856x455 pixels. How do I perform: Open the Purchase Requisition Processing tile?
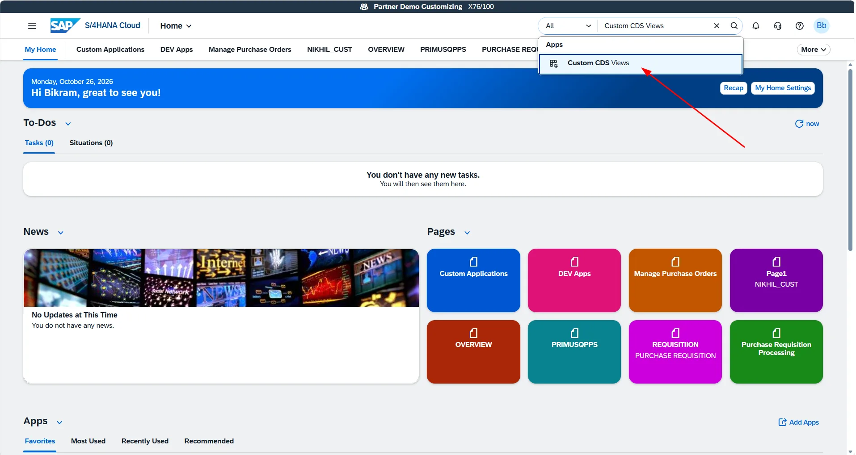776,352
